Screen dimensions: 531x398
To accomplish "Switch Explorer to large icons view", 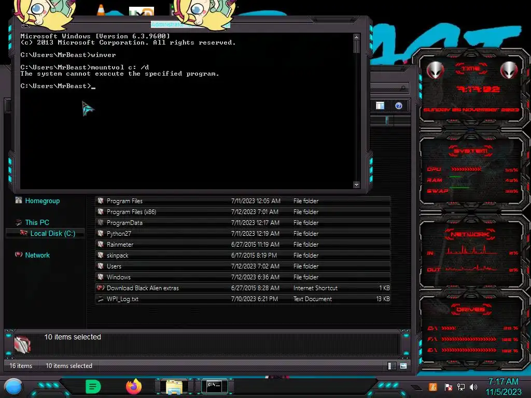I will click(x=403, y=366).
